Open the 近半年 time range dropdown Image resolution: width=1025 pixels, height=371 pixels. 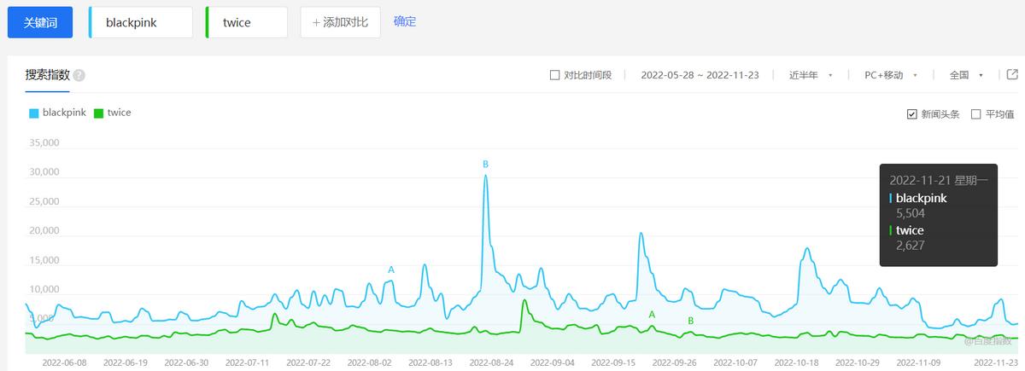point(811,75)
